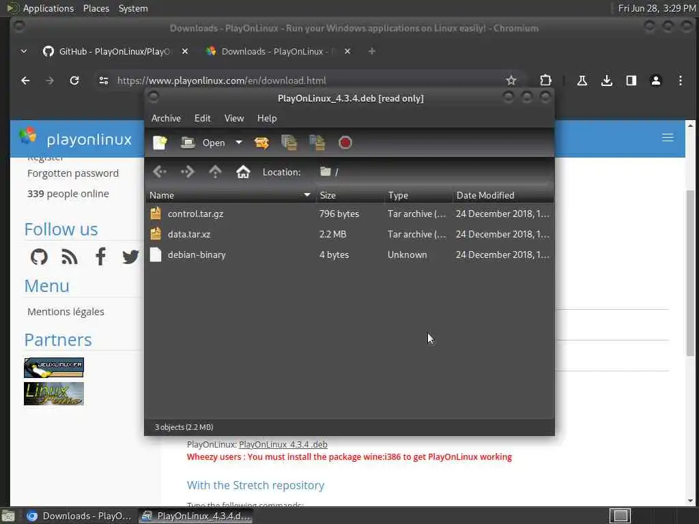This screenshot has height=524, width=699.
Task: Sort file list by Date Modified column
Action: click(x=503, y=195)
